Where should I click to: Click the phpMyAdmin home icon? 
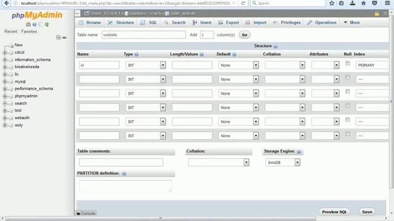pyautogui.click(x=28, y=25)
